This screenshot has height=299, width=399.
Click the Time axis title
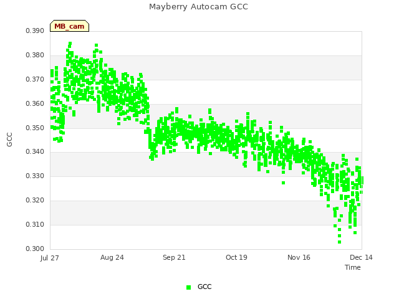tap(353, 267)
